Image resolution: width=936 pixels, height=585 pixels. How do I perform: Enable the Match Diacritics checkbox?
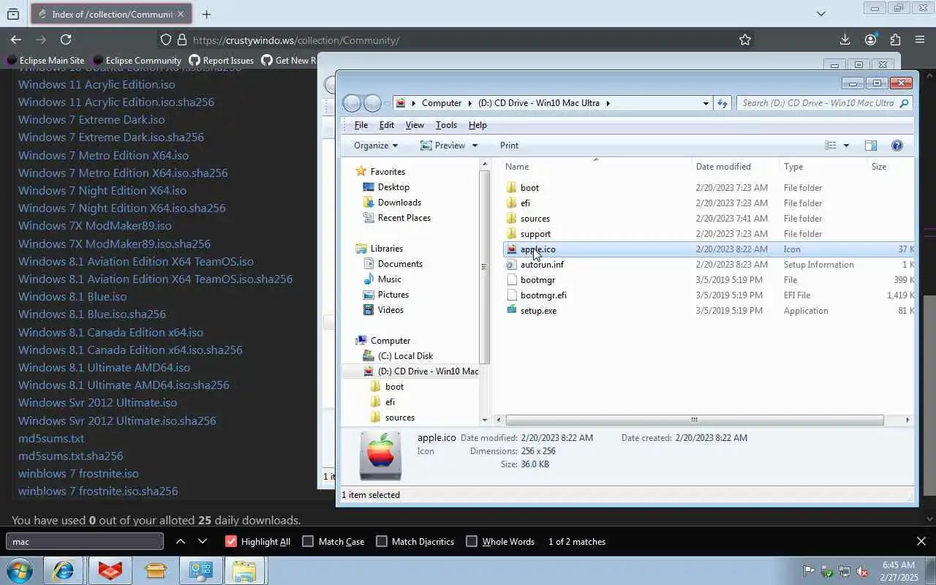pyautogui.click(x=381, y=541)
